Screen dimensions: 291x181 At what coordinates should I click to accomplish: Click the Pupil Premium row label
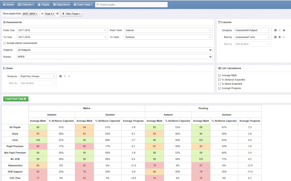pos(15,146)
